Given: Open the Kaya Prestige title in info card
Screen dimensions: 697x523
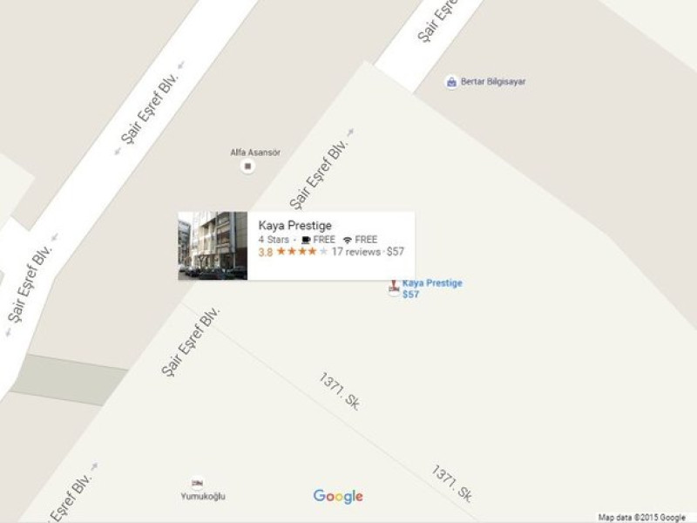Looking at the screenshot, I should pos(294,225).
